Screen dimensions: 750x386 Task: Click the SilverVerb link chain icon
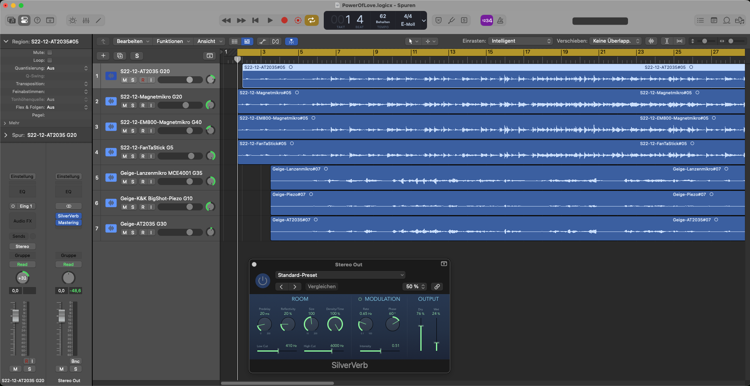coord(437,287)
